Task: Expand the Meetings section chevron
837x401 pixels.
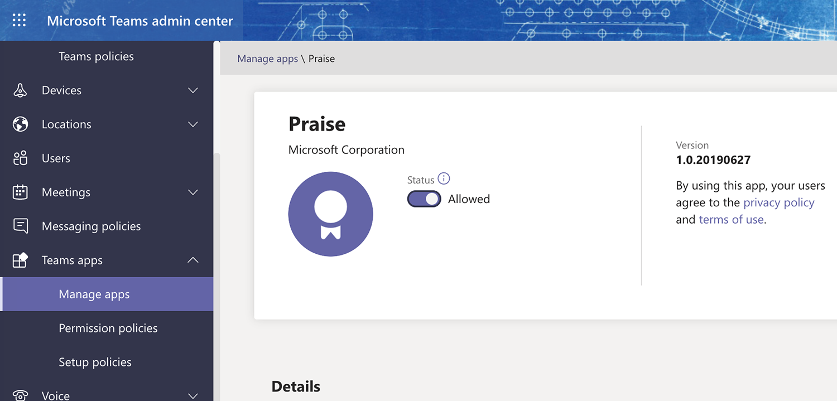Action: click(x=193, y=192)
